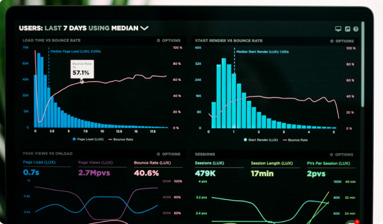Click the Session Length (LUX) 17min value

click(x=262, y=174)
